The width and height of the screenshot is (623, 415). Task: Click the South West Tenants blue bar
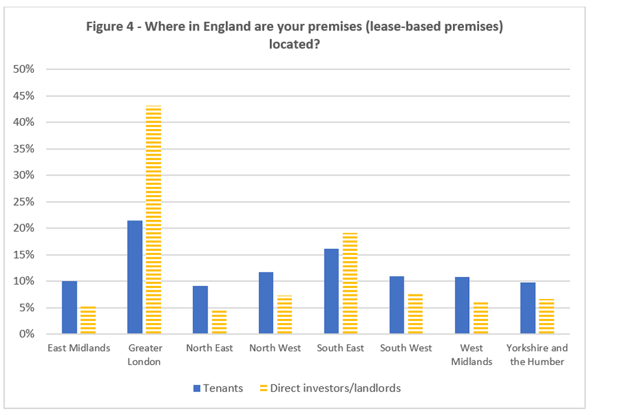click(397, 305)
